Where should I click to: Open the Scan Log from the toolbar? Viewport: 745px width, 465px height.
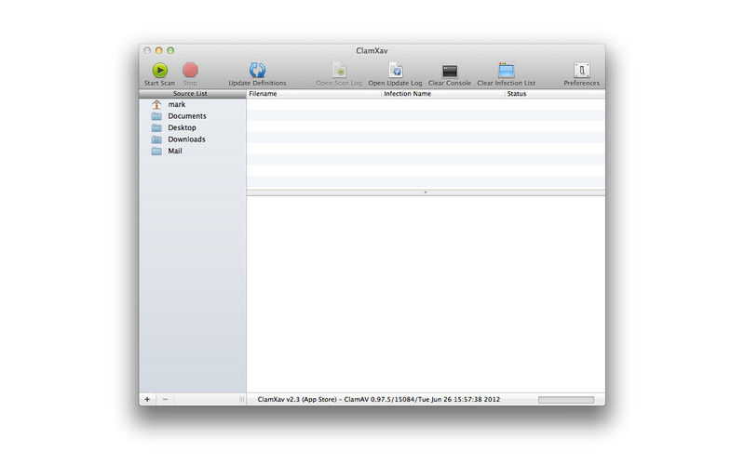tap(339, 70)
